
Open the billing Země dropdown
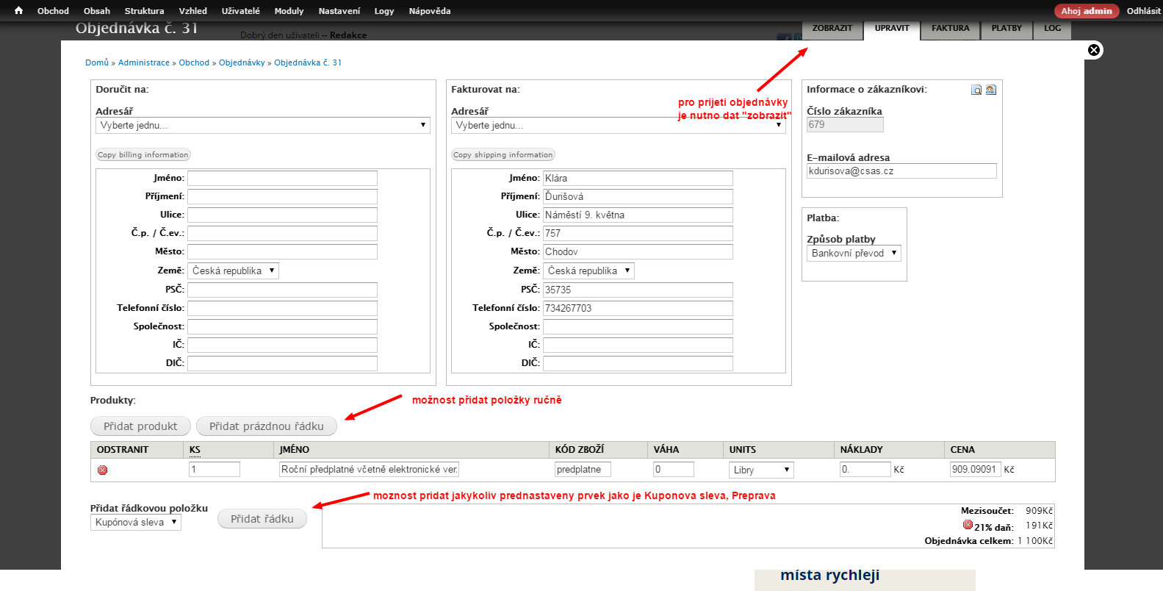tap(588, 271)
